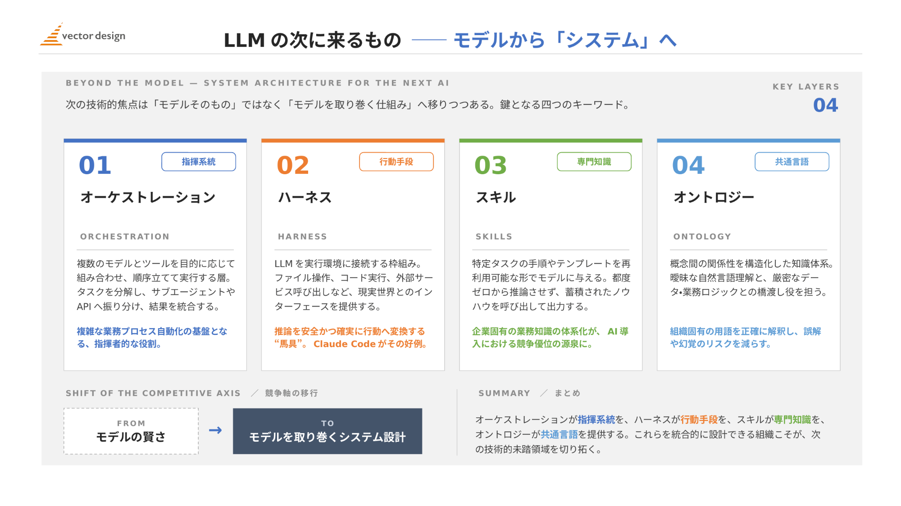Click the highlighted 共通言語 in the summary

(559, 434)
